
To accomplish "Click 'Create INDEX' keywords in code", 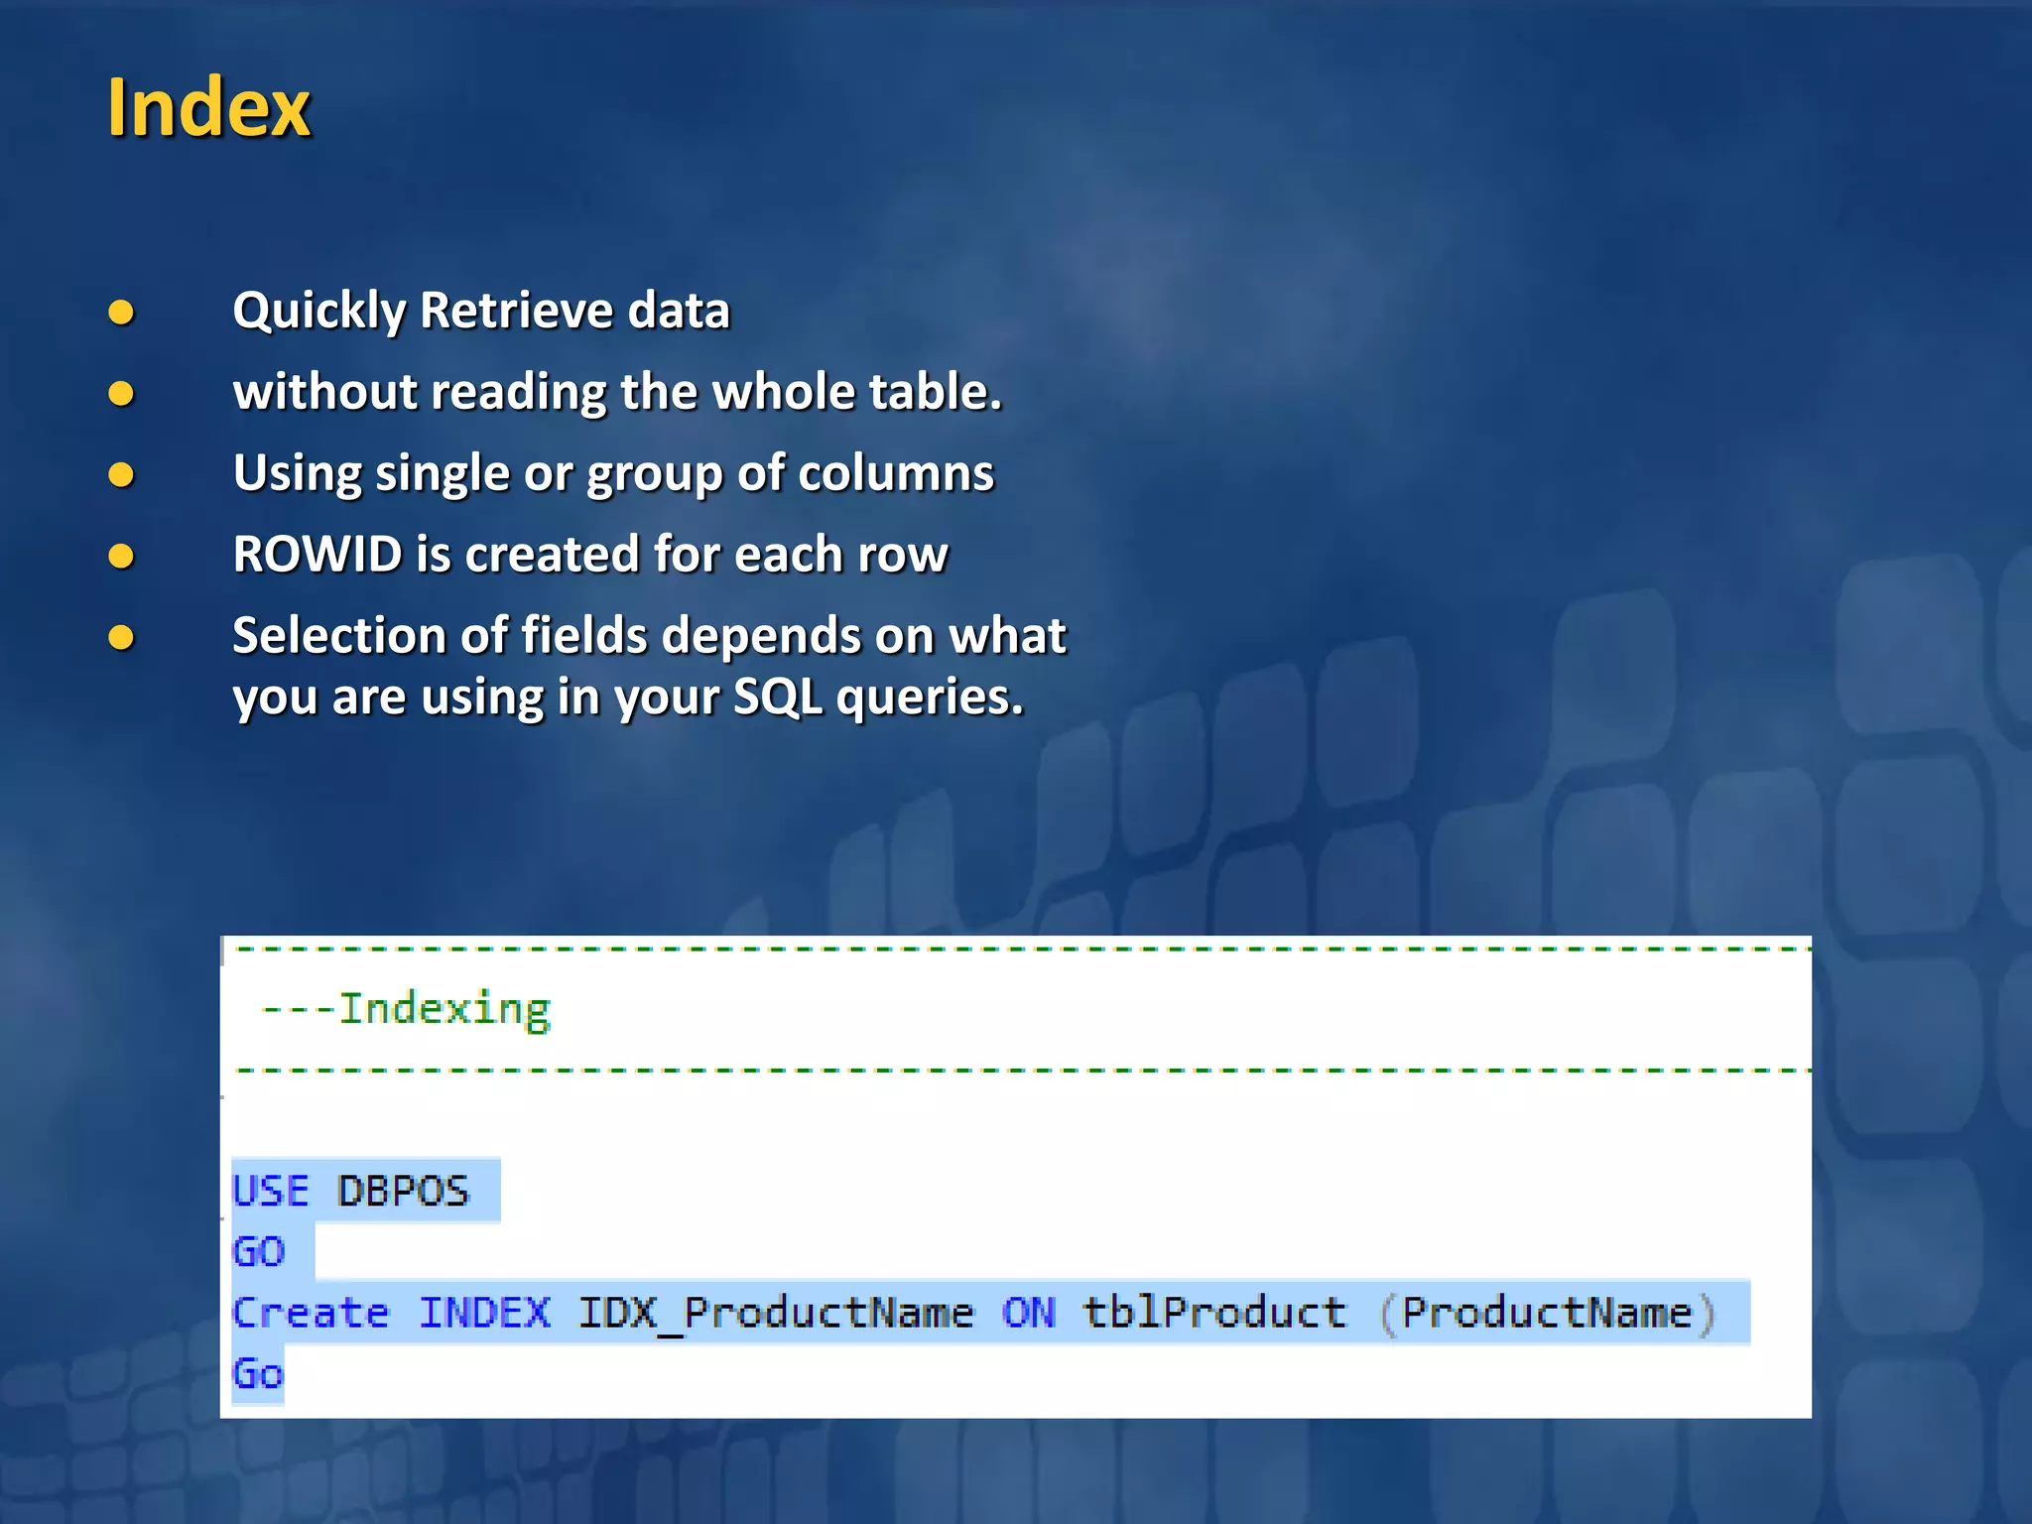I will tap(391, 1313).
